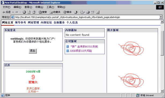Open the 文件(F) menu
This screenshot has height=98, width=165.
(6, 7)
